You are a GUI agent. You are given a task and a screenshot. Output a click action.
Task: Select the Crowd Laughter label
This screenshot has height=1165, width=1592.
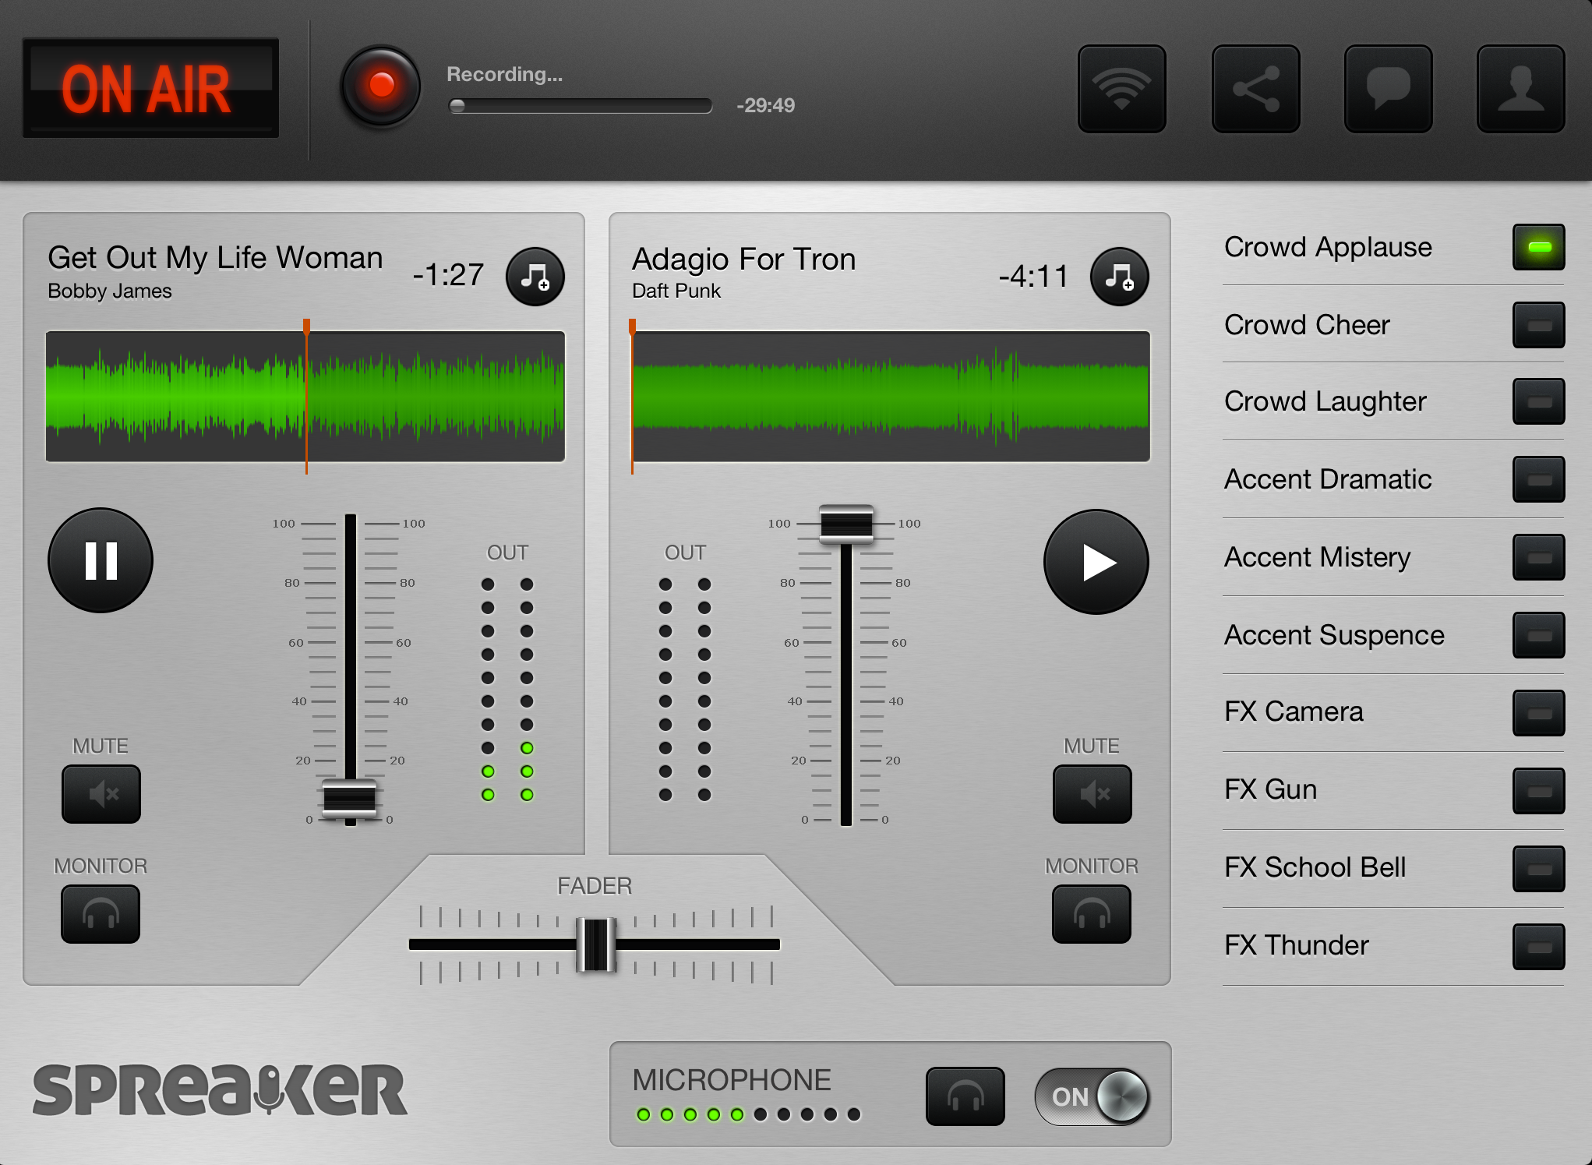coord(1325,401)
